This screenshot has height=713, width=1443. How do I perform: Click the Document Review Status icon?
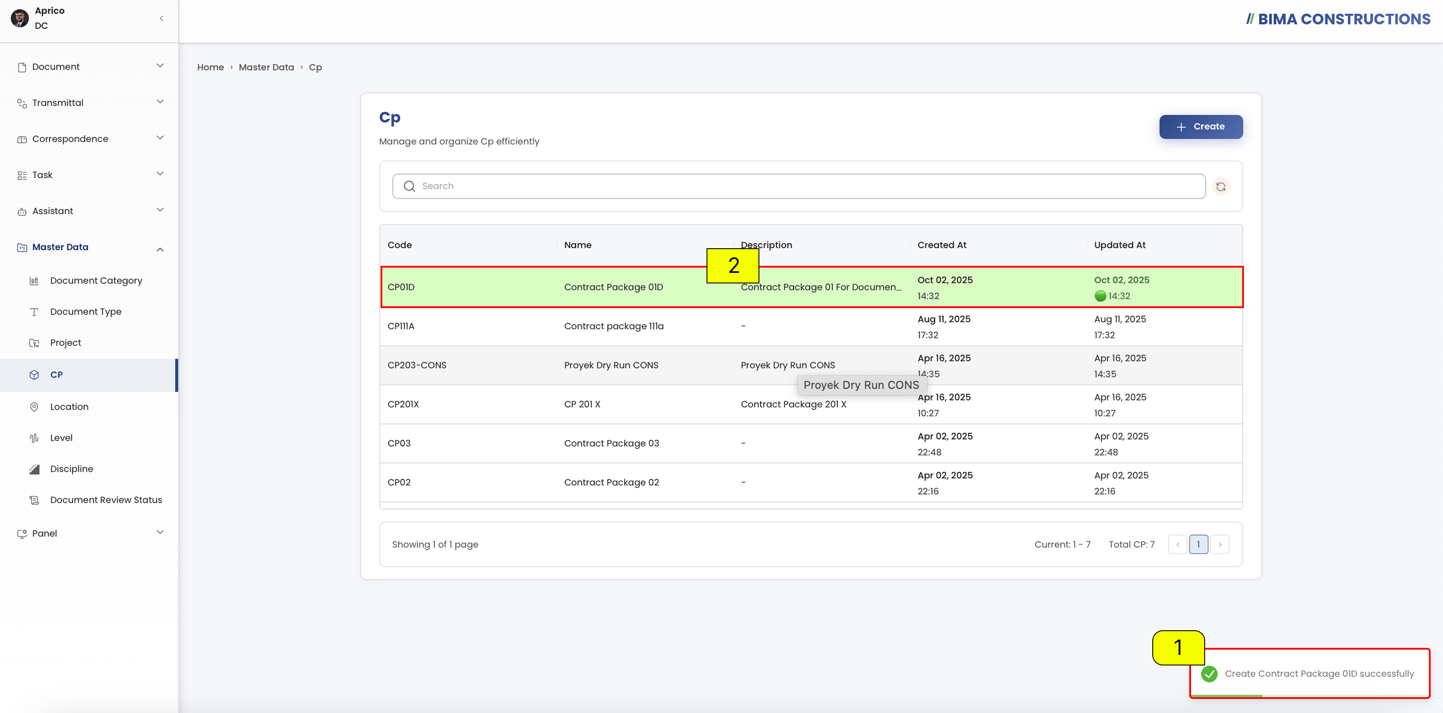coord(34,500)
